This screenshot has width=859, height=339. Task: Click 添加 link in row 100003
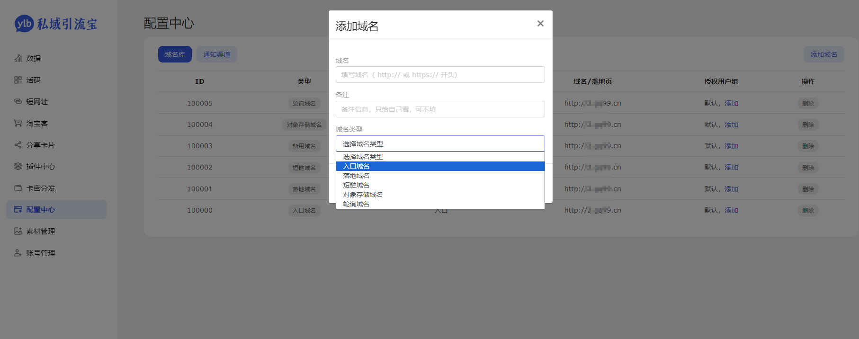[731, 146]
